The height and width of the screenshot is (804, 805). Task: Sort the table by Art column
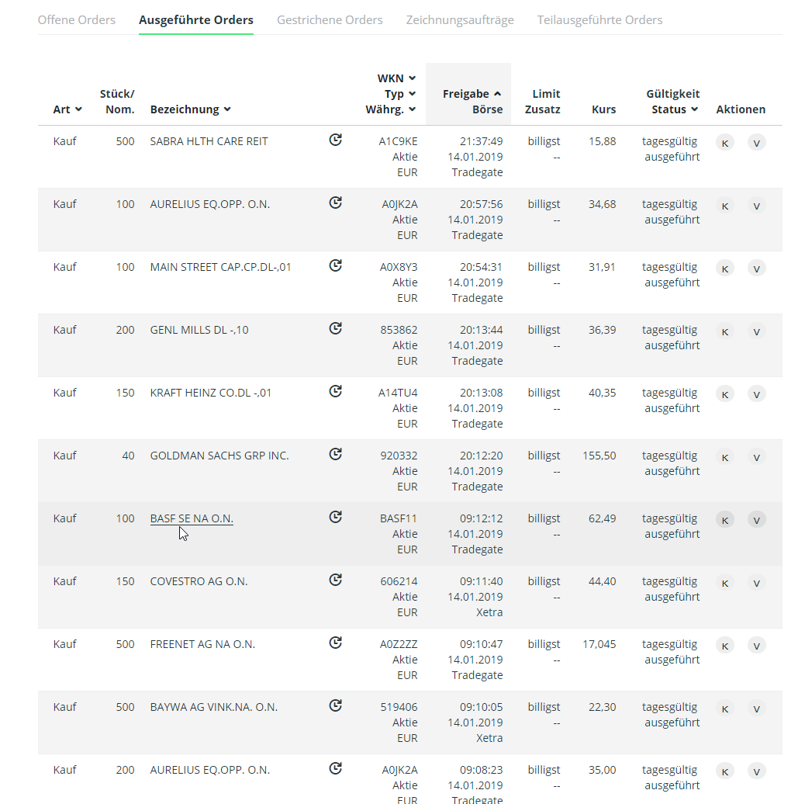[67, 109]
